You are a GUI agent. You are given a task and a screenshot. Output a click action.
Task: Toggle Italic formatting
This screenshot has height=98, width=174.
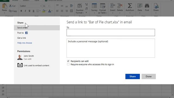tap(25, 11)
